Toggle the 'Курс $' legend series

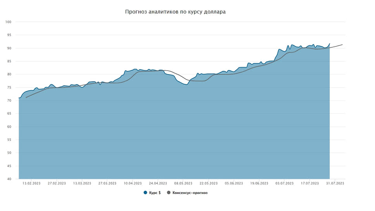(x=152, y=192)
